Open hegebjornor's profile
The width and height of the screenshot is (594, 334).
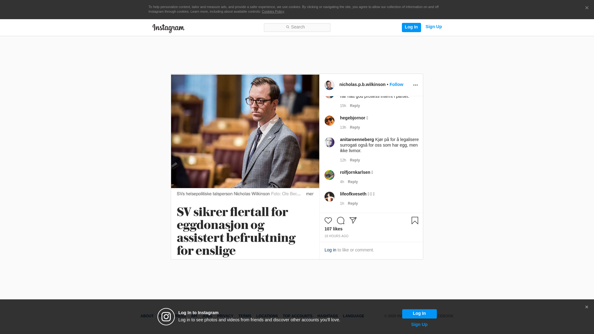tap(353, 118)
